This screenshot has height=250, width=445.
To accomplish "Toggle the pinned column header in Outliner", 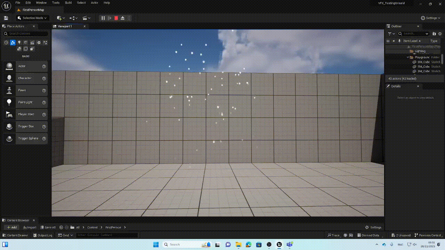I will [x=394, y=41].
